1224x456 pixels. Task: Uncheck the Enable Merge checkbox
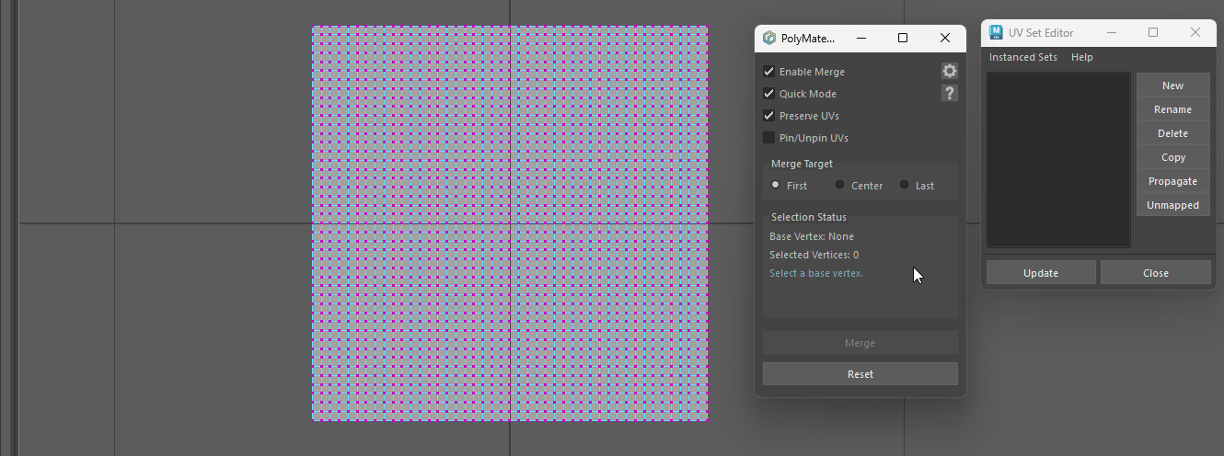[769, 72]
